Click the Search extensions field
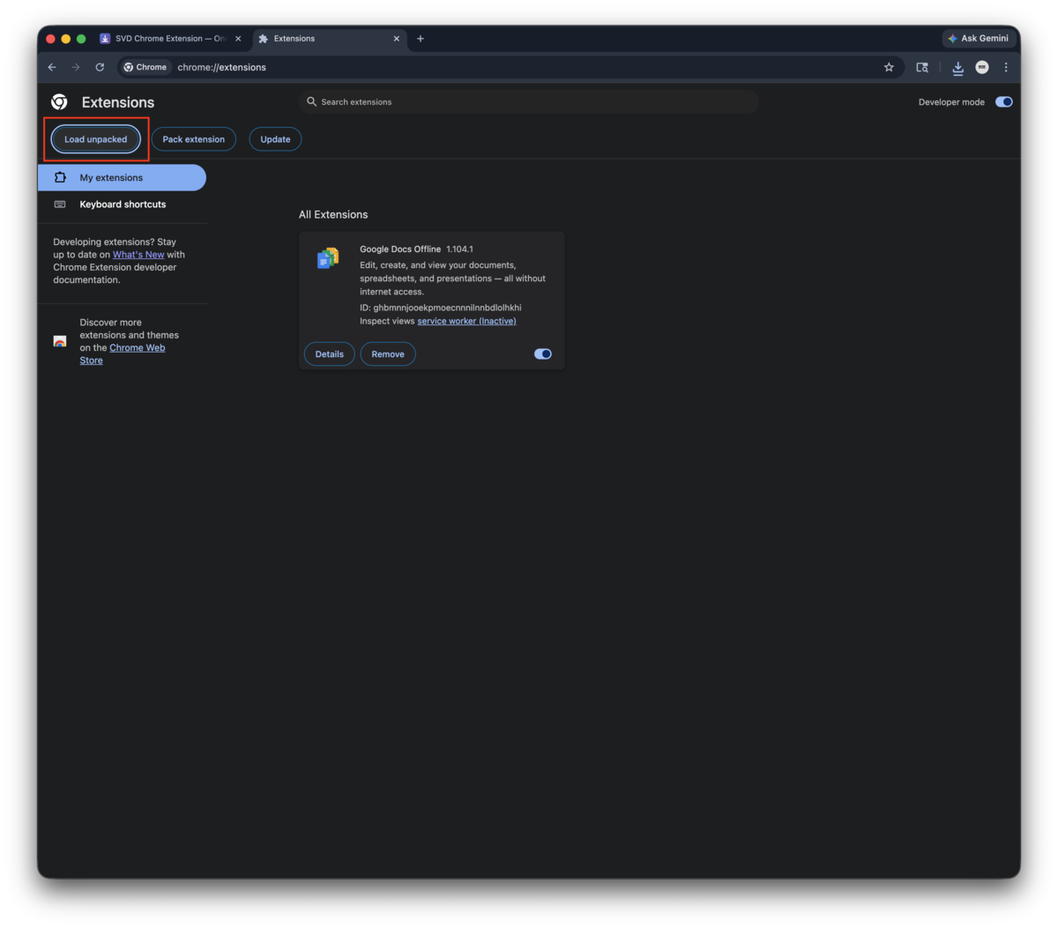 click(529, 102)
